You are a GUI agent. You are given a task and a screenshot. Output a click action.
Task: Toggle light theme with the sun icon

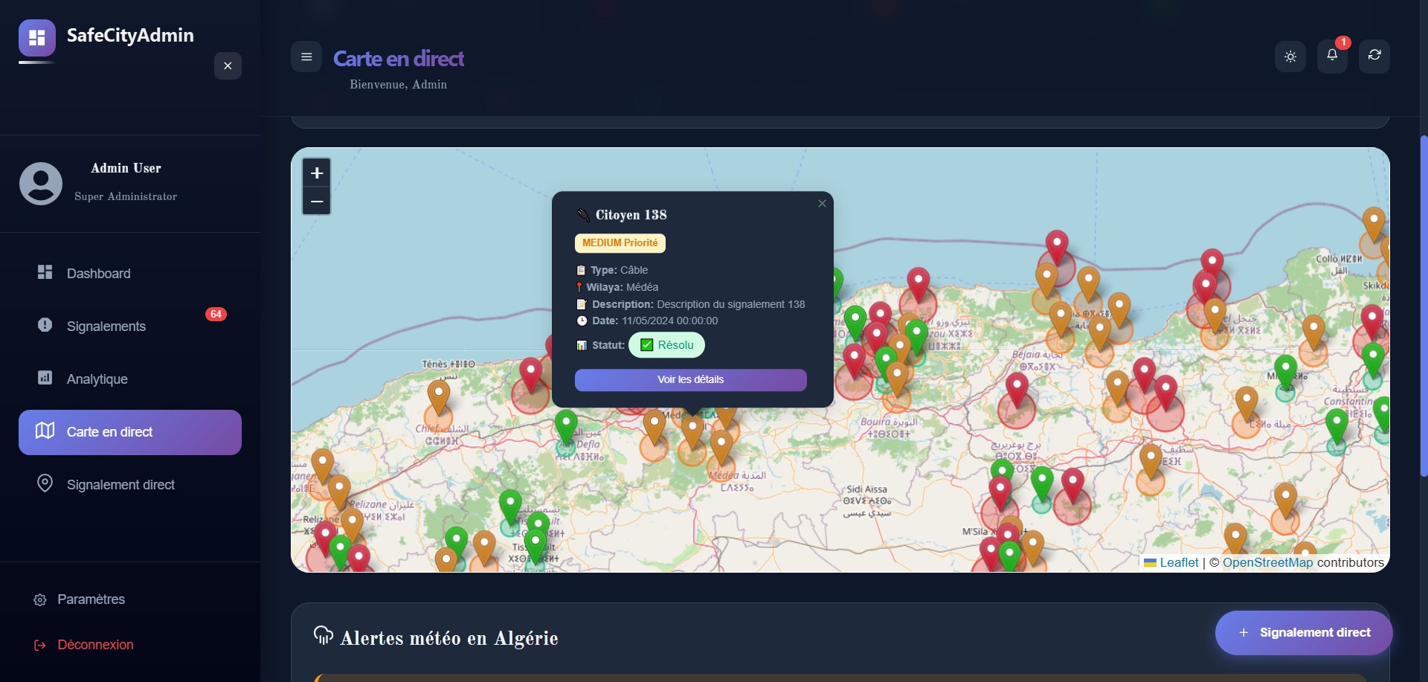pos(1290,57)
